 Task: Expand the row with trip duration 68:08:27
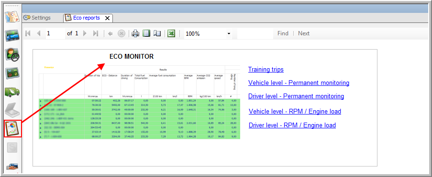tap(41, 136)
